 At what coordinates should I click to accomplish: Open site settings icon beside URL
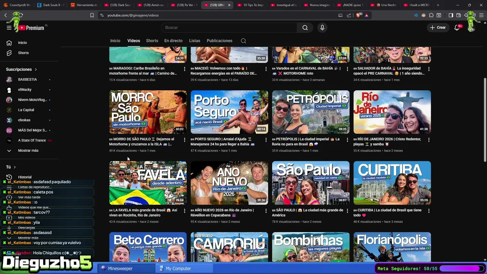coord(102,15)
